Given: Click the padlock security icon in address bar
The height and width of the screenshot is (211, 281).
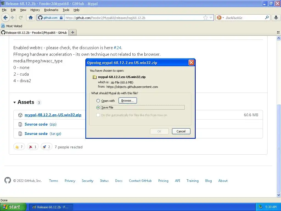Looking at the screenshot, I should coord(61,18).
